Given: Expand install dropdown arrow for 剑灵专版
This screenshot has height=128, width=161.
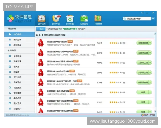Looking at the screenshot, I should click(150, 73).
